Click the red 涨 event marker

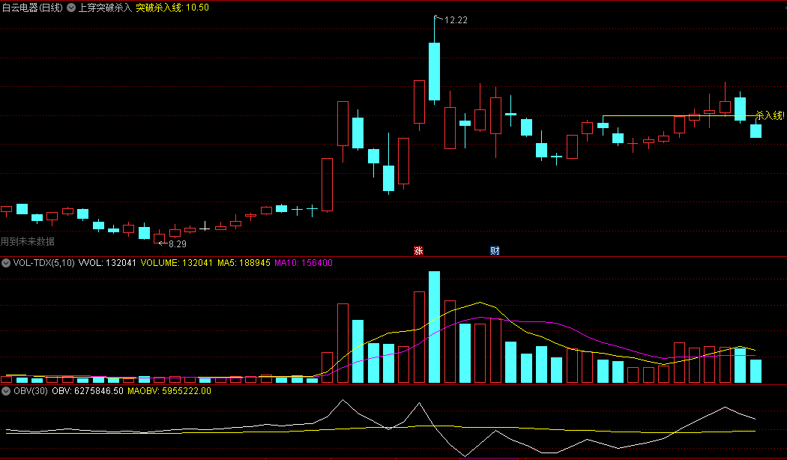click(418, 251)
